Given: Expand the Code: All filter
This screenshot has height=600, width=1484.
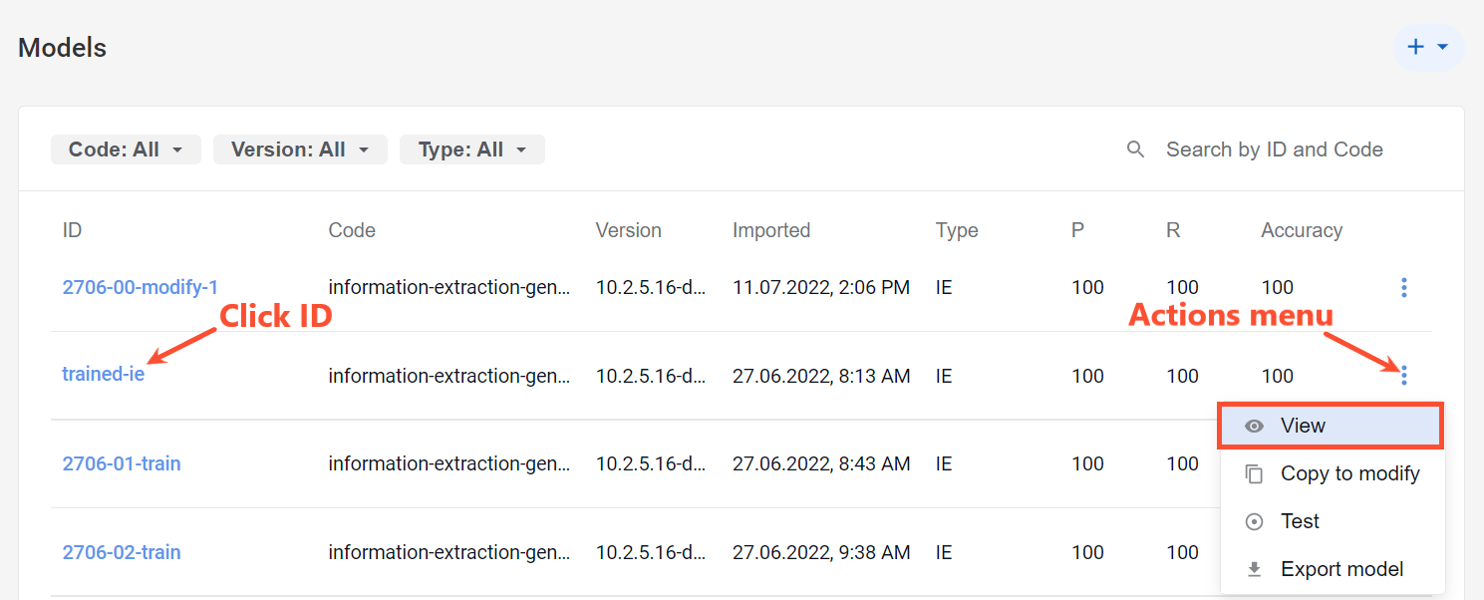Looking at the screenshot, I should pos(126,150).
